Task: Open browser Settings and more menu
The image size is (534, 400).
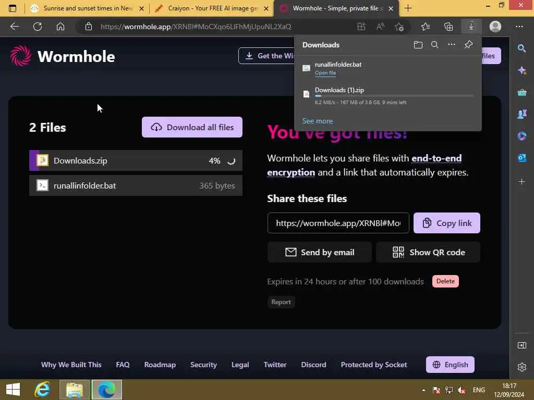Action: click(x=519, y=27)
